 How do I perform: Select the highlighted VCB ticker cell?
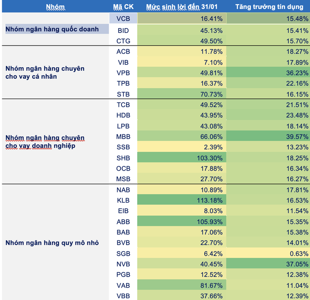123,19
